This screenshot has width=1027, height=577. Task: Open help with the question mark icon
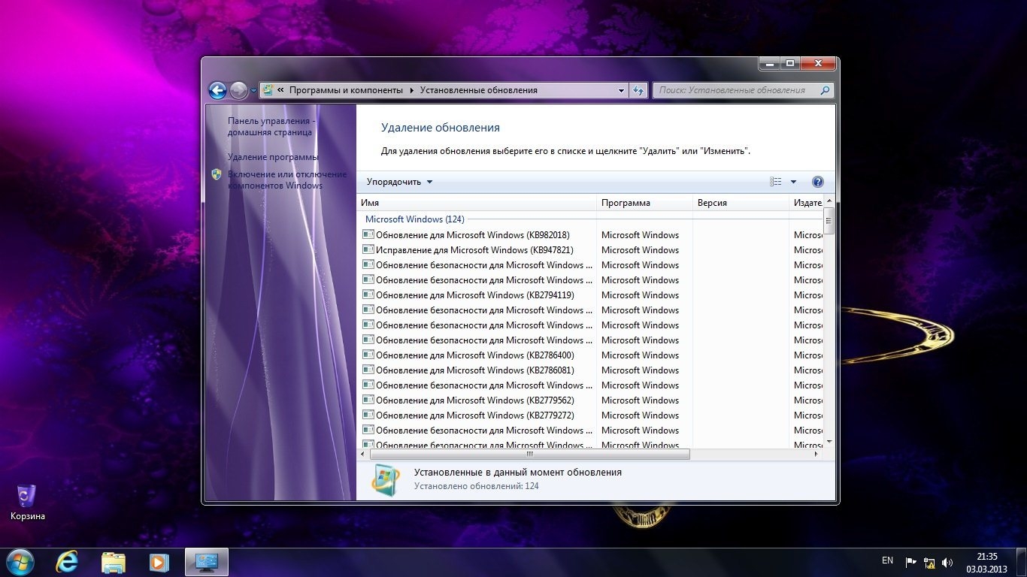click(x=818, y=182)
